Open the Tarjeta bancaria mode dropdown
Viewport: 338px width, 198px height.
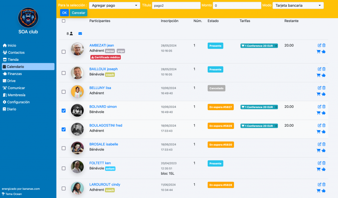(x=298, y=6)
